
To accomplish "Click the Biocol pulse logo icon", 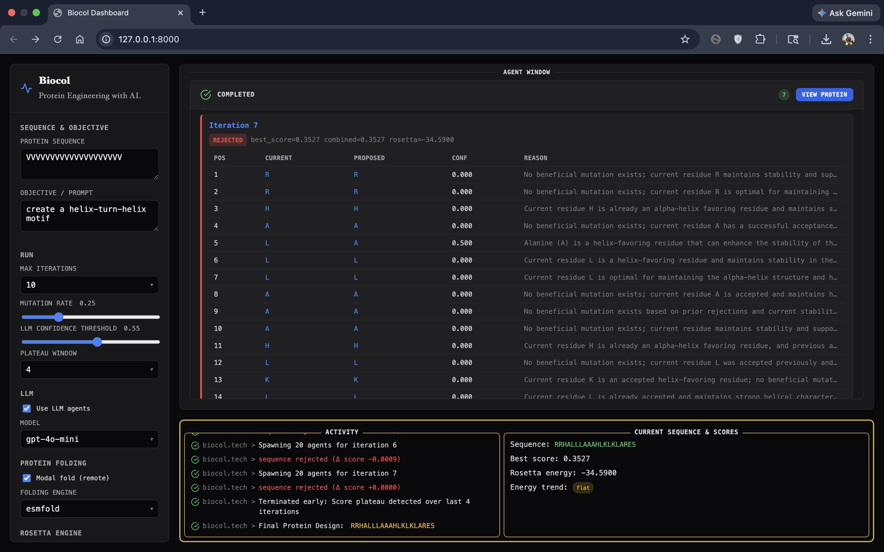I will 26,88.
